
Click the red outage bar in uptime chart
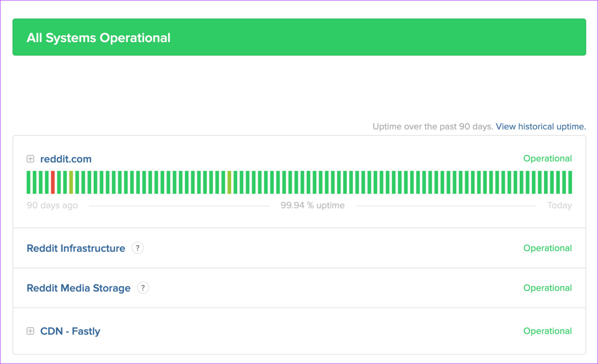click(x=53, y=182)
